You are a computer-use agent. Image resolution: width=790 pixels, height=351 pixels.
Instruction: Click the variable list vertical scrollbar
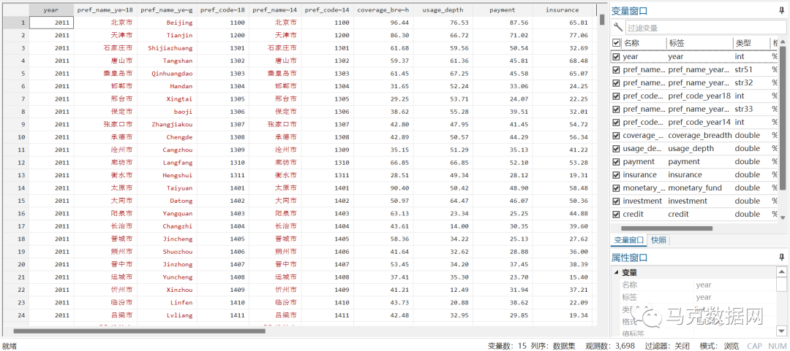[x=783, y=120]
